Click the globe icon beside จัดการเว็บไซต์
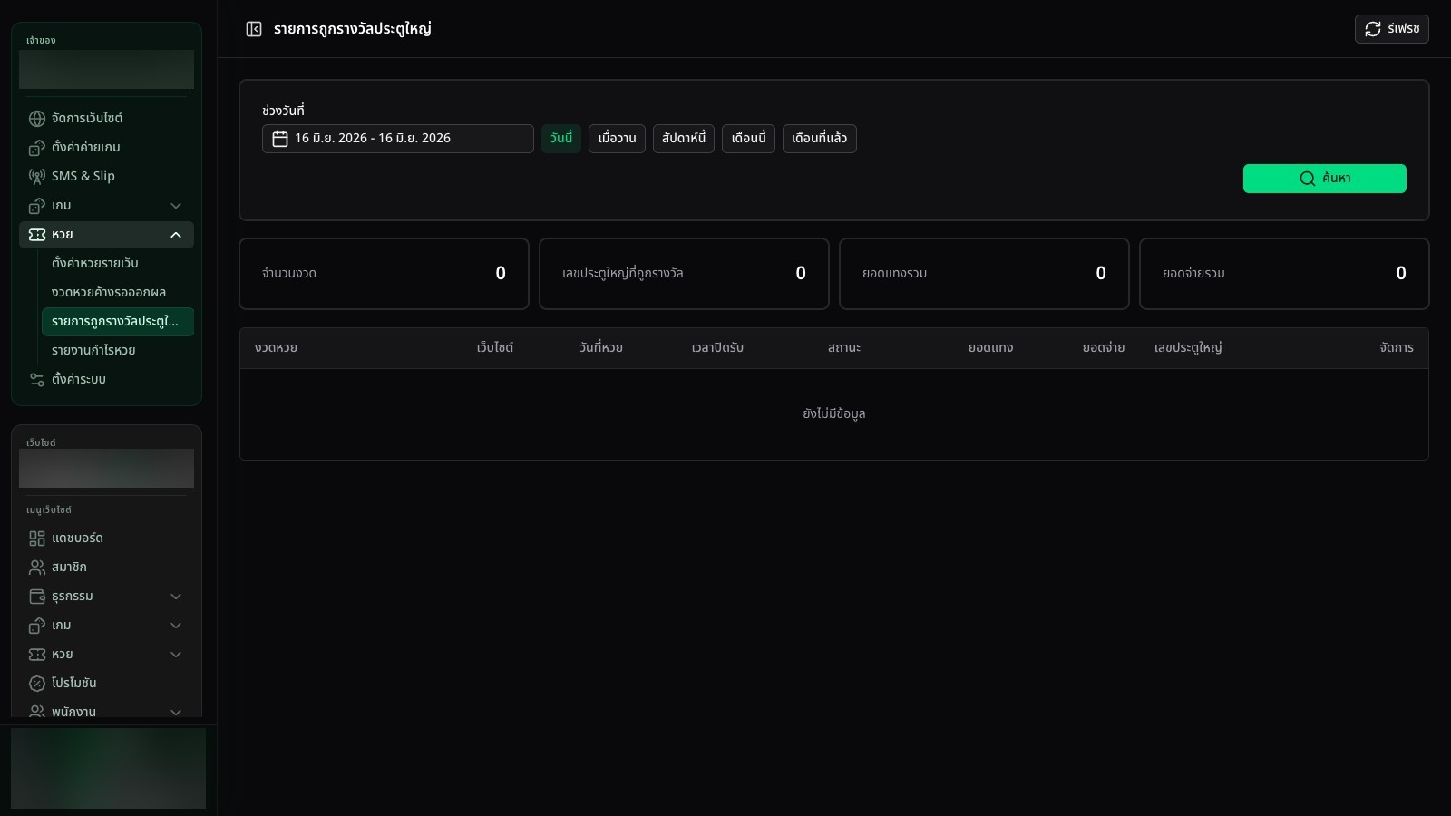The height and width of the screenshot is (816, 1451). pos(37,119)
